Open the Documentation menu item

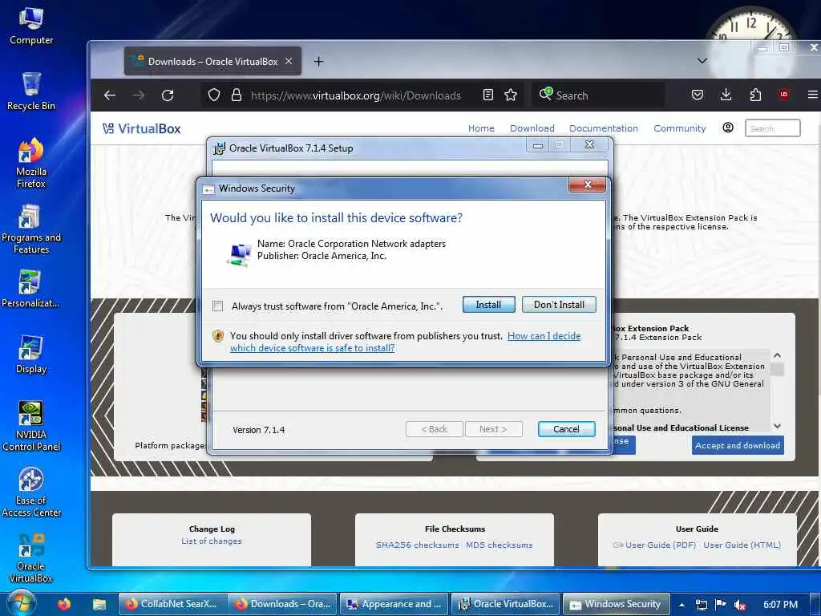tap(603, 128)
